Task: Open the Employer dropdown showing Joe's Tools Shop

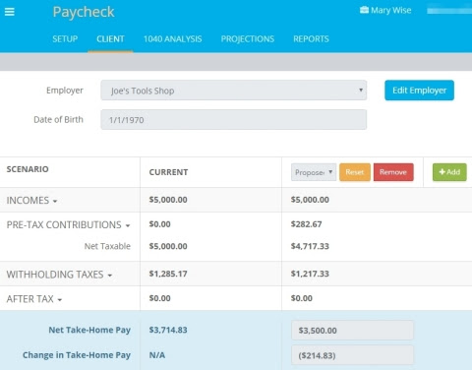Action: pyautogui.click(x=234, y=91)
